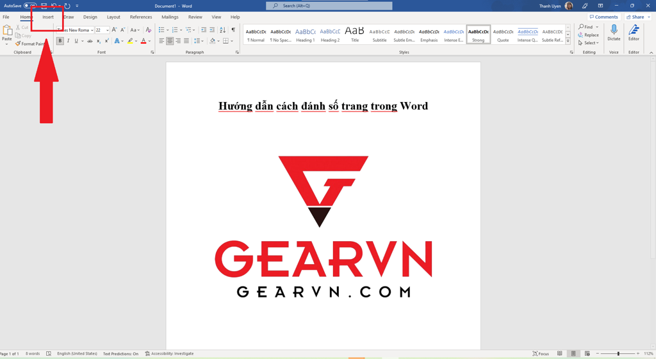
Task: Decrease font size with shrink icon
Action: click(122, 30)
